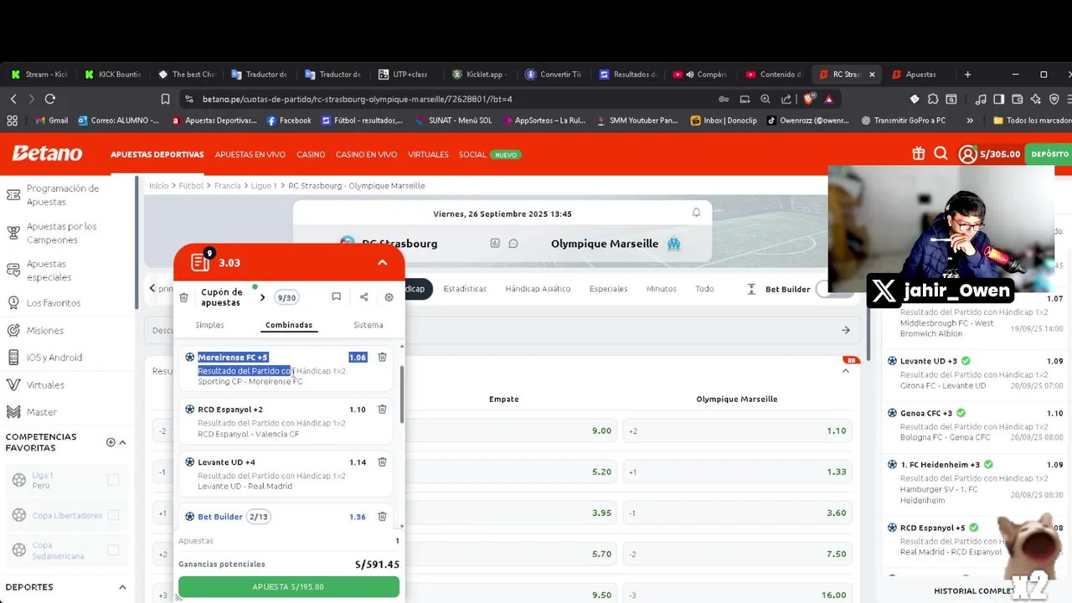Click the Betano search magnifier icon

point(941,154)
